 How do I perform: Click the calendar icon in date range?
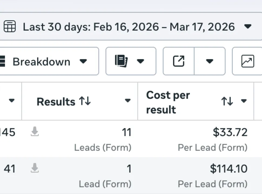click(10, 27)
